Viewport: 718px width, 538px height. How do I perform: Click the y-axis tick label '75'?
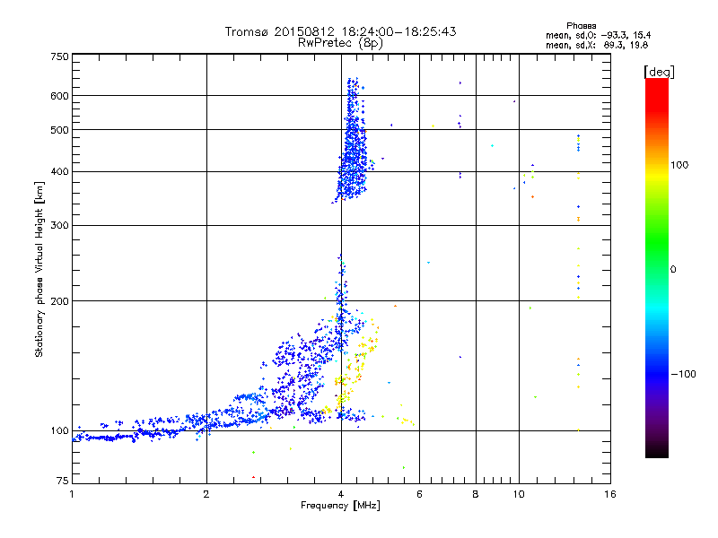tap(63, 481)
